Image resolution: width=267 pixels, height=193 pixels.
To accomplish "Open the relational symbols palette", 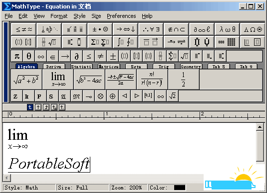I will [x=23, y=29].
